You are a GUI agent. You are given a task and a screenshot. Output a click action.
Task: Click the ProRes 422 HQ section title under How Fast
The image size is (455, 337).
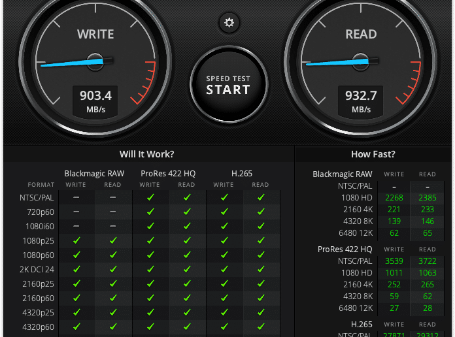pyautogui.click(x=345, y=249)
